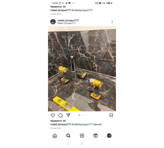Open your profile avatar tab
Viewport: 164px width, 148px height.
pyautogui.click(x=109, y=136)
